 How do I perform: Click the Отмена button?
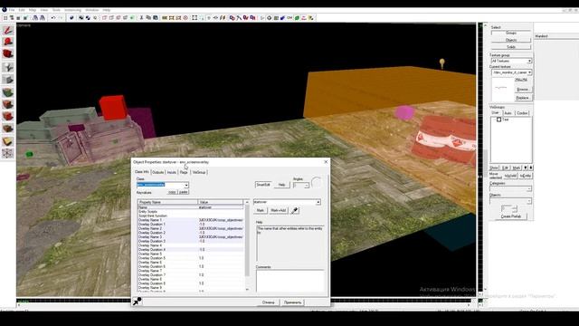coord(269,302)
